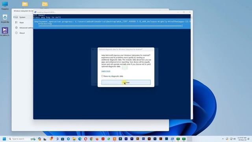Click the taskbar search box
Image resolution: width=252 pixels, height=142 pixels.
pos(22,139)
